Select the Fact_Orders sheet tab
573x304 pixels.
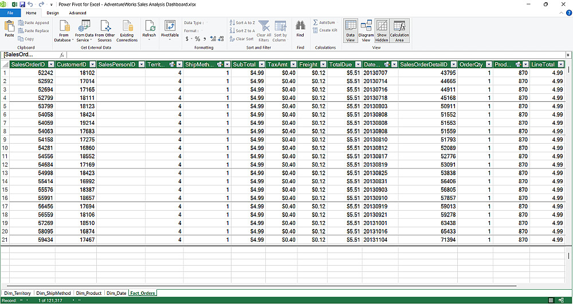click(x=143, y=293)
